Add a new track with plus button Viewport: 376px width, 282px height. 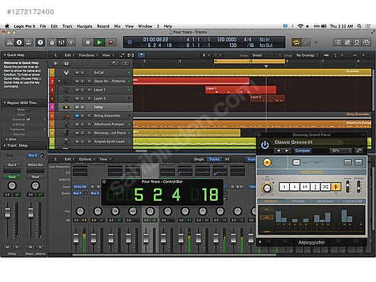point(56,63)
